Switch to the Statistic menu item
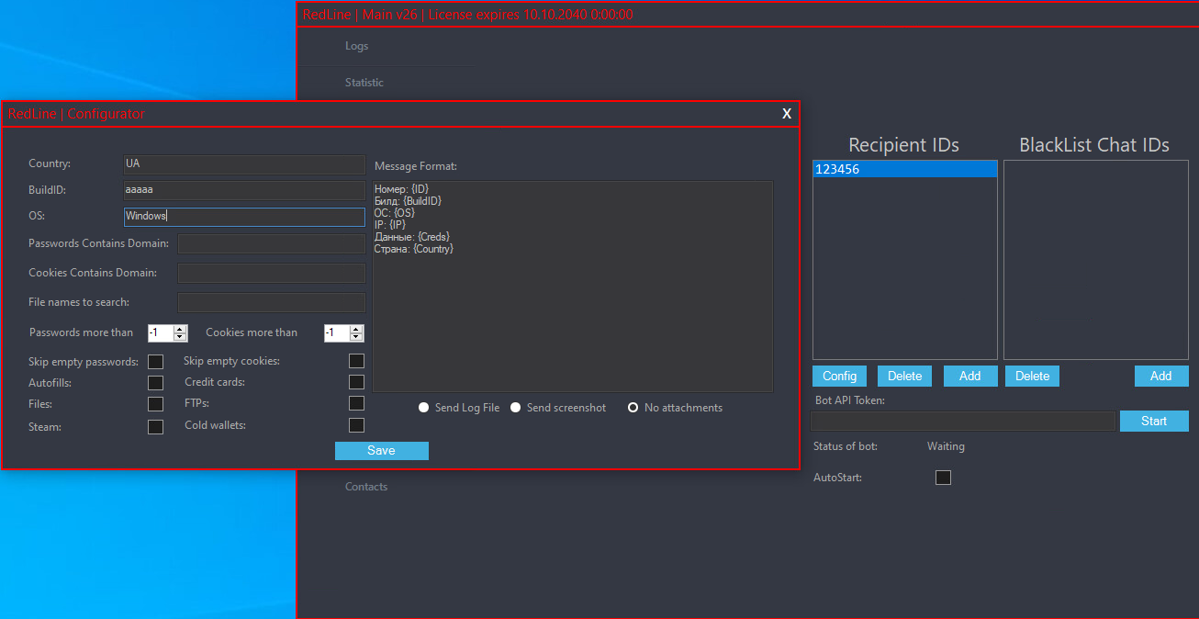This screenshot has width=1199, height=619. click(x=364, y=83)
